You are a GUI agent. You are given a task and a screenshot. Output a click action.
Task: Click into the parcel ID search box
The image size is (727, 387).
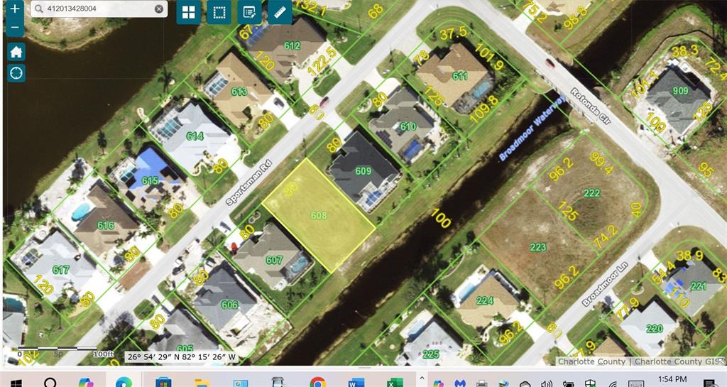tap(96, 9)
